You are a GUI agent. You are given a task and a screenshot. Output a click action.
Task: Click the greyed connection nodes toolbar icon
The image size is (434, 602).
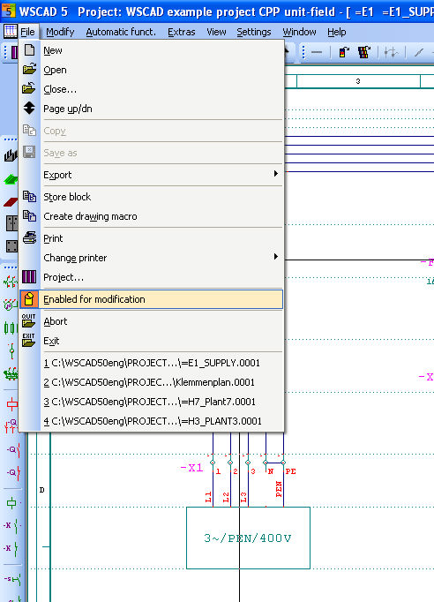[392, 52]
